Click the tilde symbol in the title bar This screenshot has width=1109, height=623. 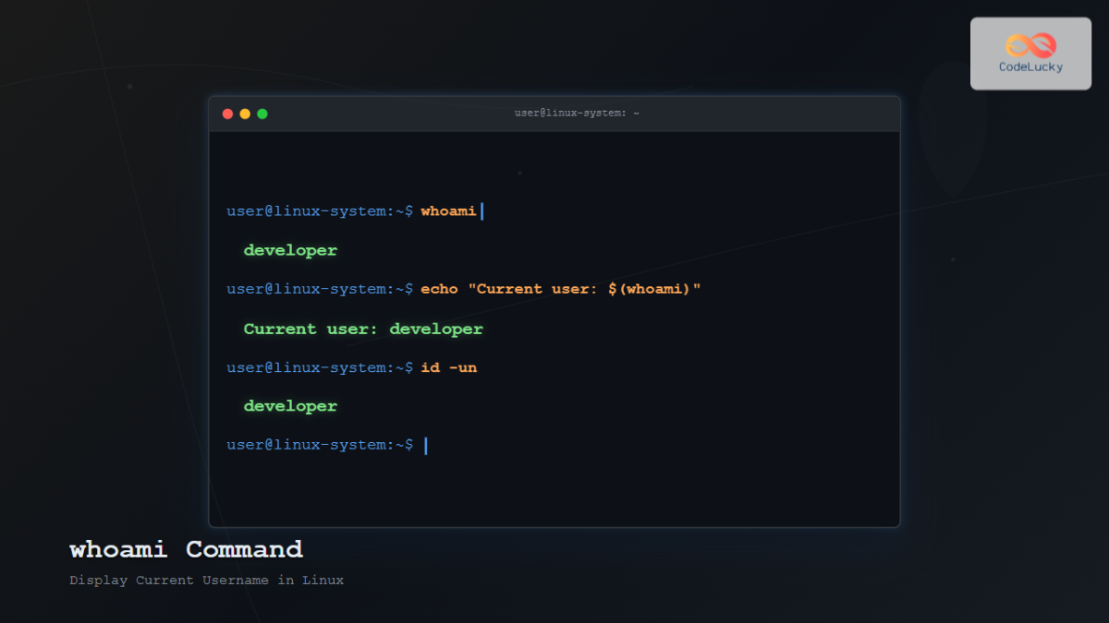click(x=636, y=112)
